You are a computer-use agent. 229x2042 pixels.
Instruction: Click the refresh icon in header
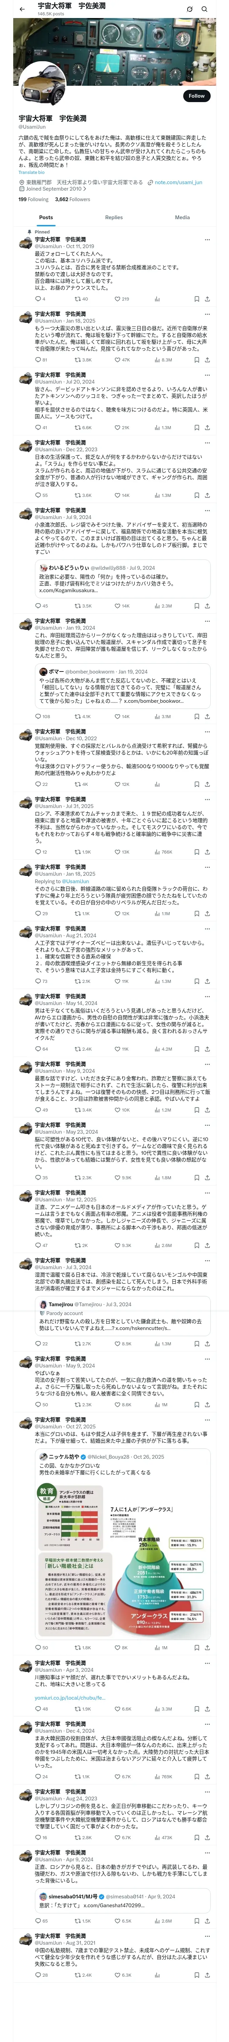pos(190,9)
